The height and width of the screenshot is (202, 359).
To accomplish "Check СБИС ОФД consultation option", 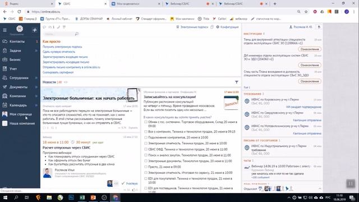I will [x=146, y=149].
